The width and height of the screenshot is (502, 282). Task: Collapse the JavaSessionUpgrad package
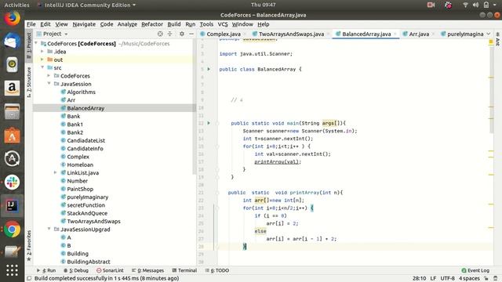tap(49, 229)
